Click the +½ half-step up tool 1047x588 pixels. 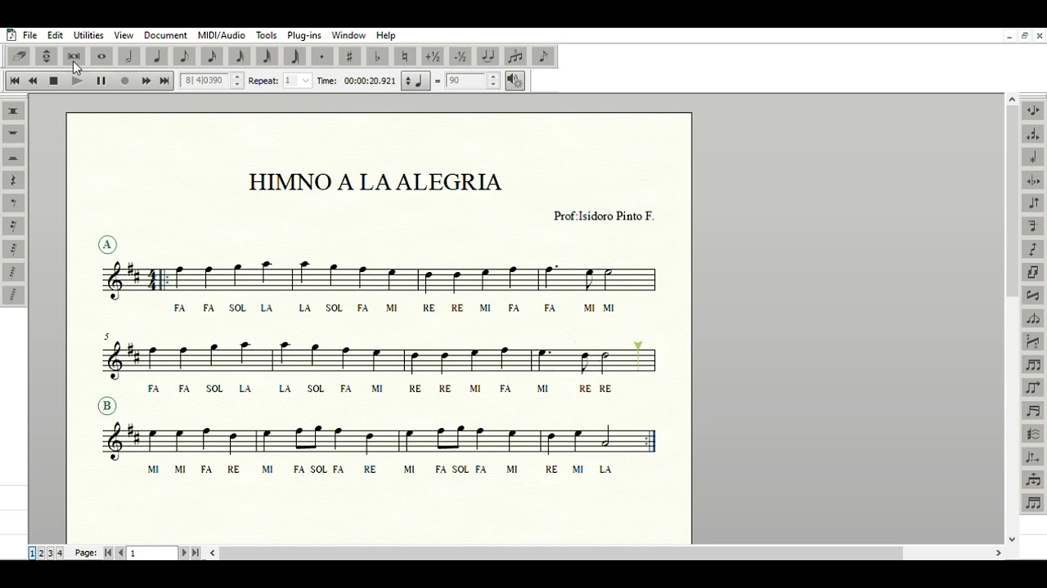click(x=433, y=56)
